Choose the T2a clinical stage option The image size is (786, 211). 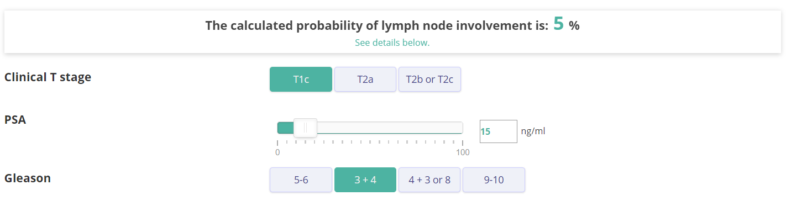(365, 79)
